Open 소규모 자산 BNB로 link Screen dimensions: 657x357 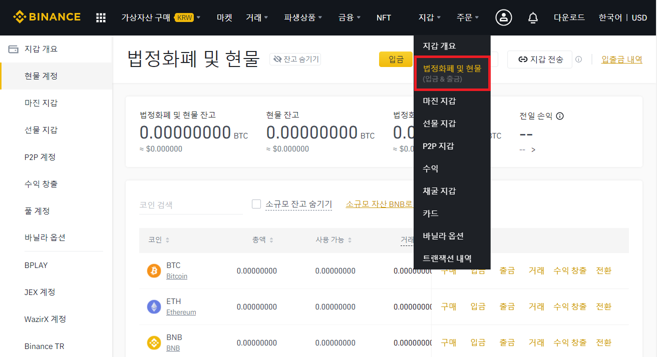380,204
